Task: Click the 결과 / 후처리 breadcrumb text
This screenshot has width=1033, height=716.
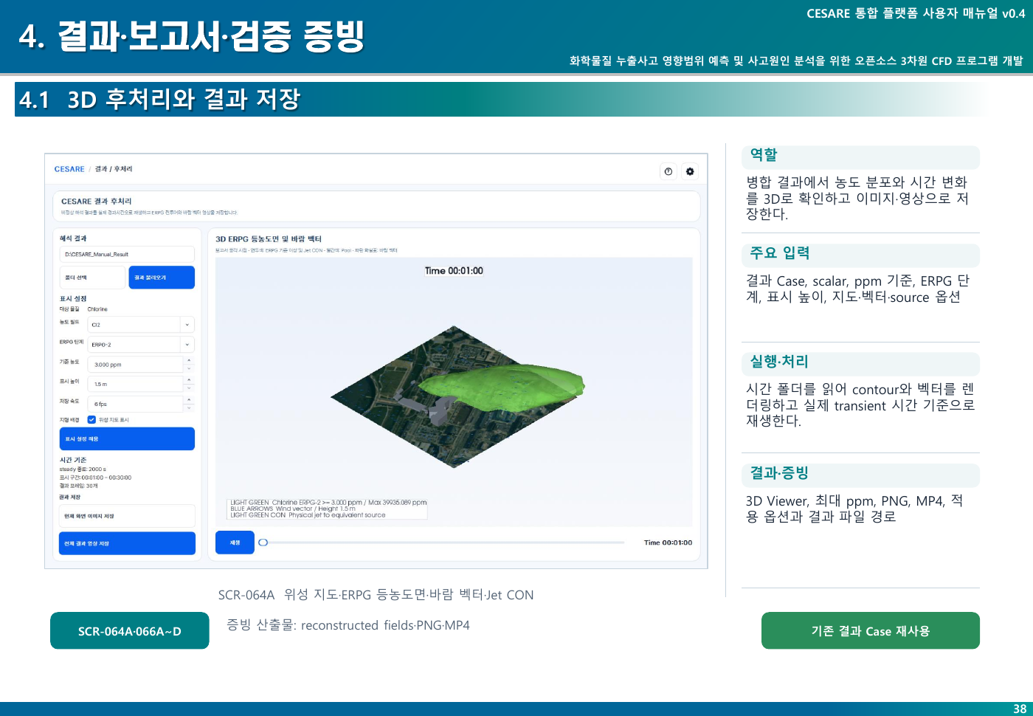Action: click(114, 169)
